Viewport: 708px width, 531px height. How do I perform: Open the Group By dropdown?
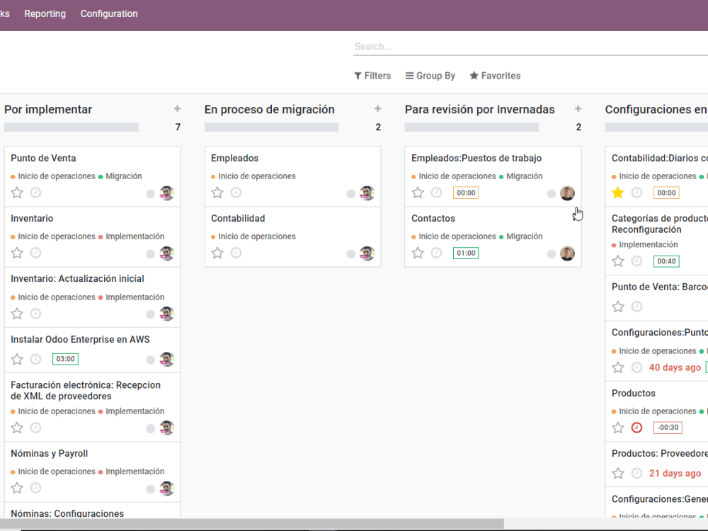coord(430,76)
